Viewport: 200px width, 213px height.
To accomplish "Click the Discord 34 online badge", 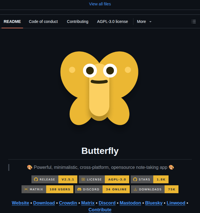I will pyautogui.click(x=102, y=189).
